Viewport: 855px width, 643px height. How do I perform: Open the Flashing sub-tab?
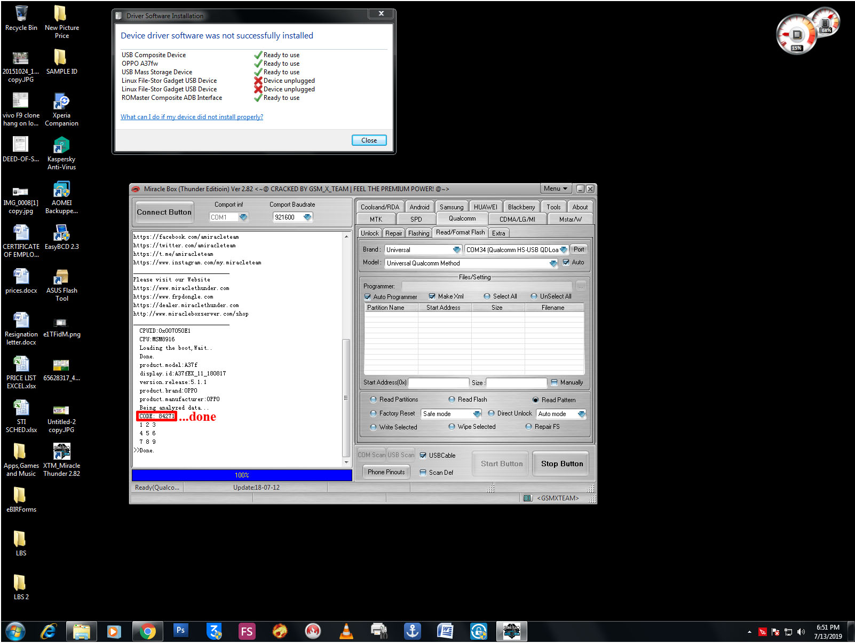point(418,233)
